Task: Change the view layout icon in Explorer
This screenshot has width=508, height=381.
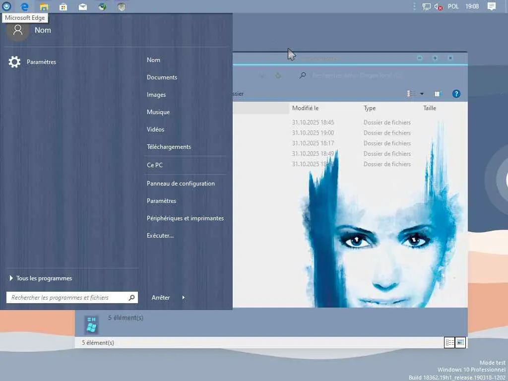Action: coord(409,94)
